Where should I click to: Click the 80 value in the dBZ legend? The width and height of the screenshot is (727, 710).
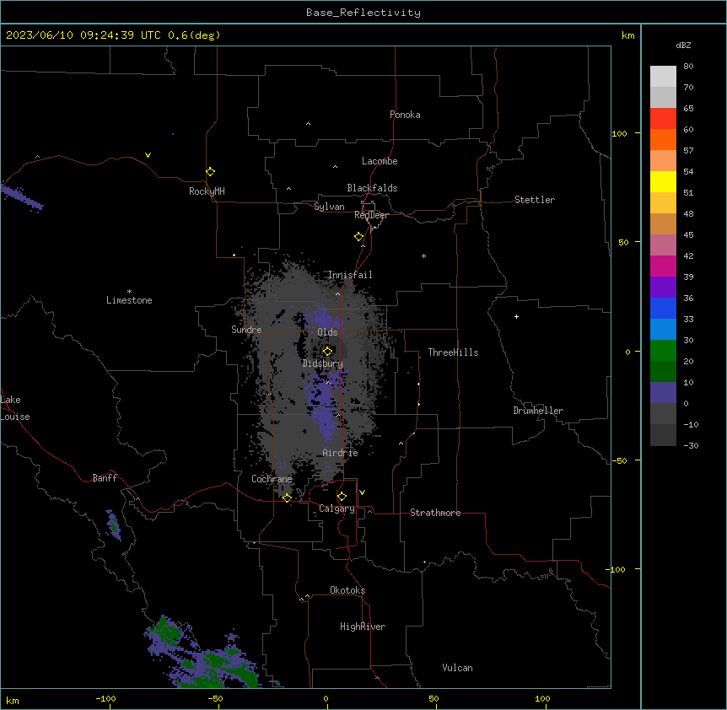[x=688, y=67]
